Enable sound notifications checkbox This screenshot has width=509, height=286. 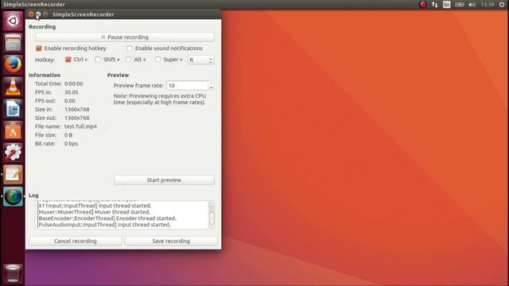pyautogui.click(x=130, y=48)
